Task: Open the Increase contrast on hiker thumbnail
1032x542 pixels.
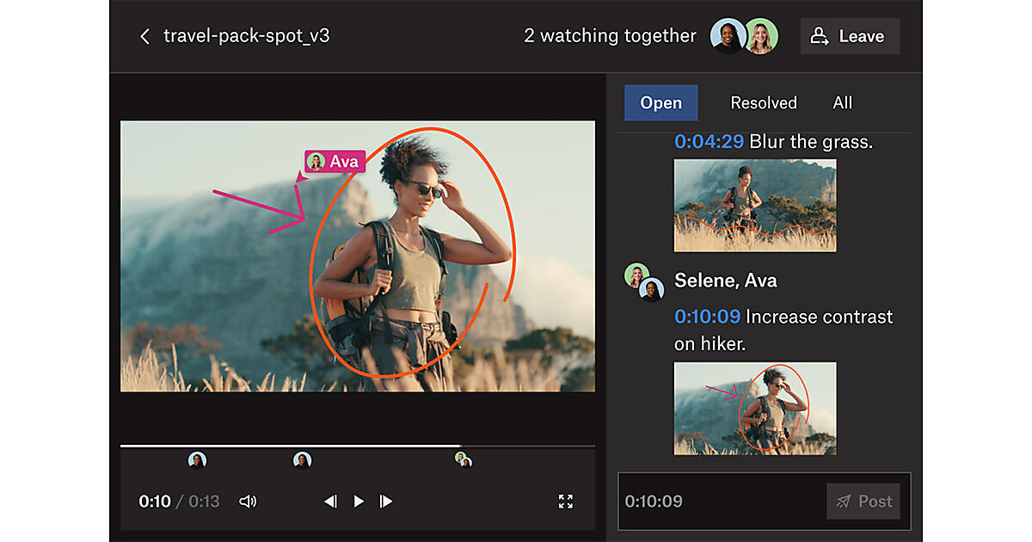Action: point(754,408)
